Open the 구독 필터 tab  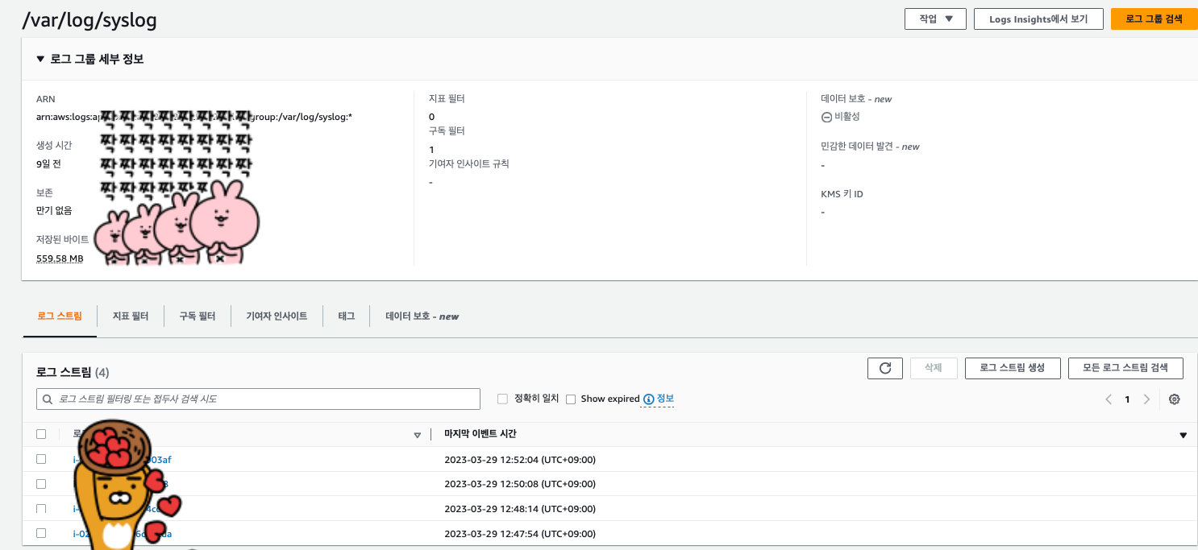[x=198, y=316]
